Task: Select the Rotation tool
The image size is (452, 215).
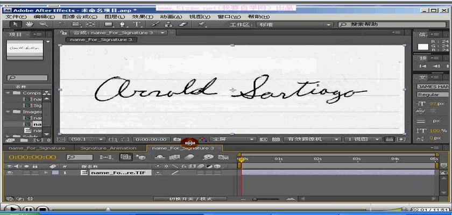Action: pyautogui.click(x=62, y=25)
